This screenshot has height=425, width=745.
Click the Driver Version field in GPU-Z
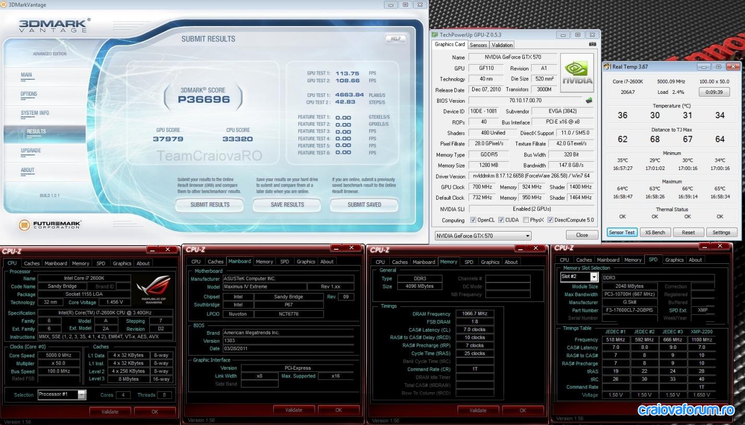[x=531, y=176]
